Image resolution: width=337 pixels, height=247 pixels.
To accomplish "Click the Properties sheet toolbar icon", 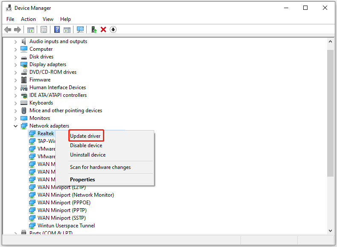I will click(44, 29).
